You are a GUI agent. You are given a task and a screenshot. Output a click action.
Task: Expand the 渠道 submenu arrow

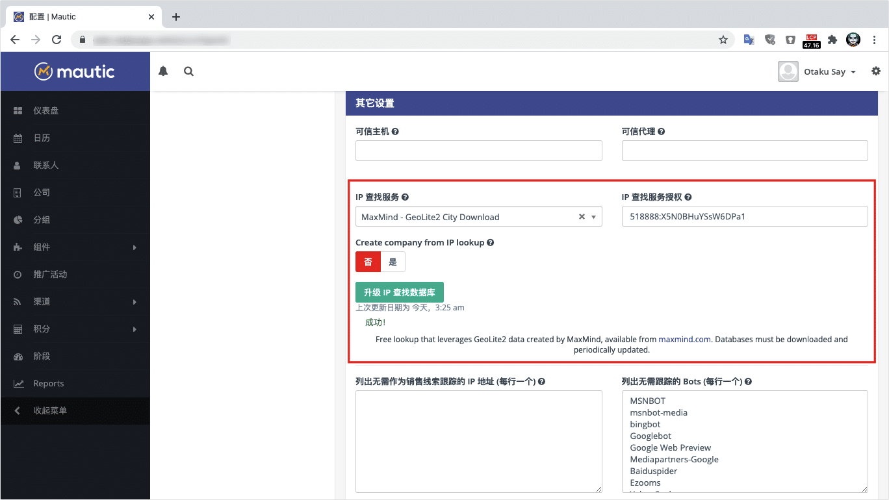(x=135, y=302)
